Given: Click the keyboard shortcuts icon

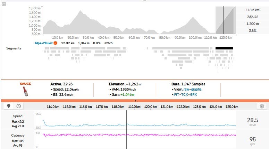Looking at the screenshot, I should (4, 4).
